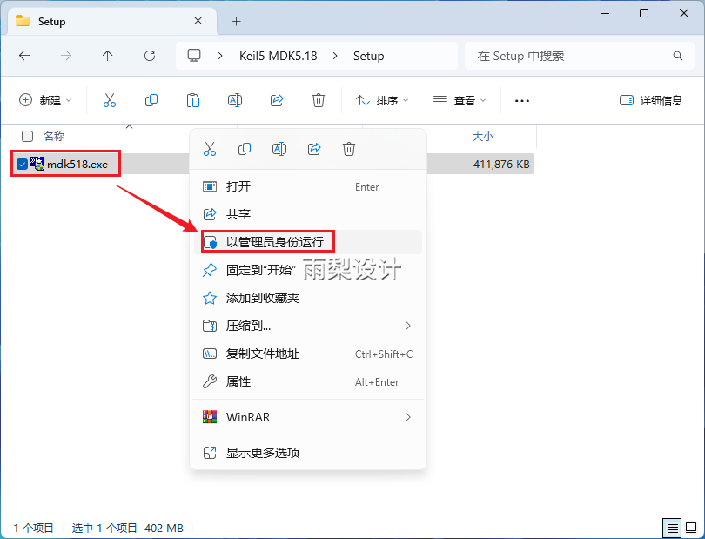Click the Share icon in the toolbar
This screenshot has height=539, width=705.
click(277, 100)
